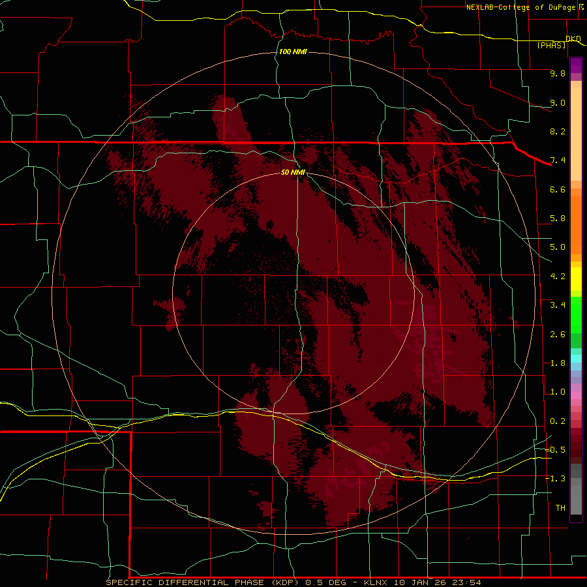Click the DKD label near the top-right corner

point(573,38)
